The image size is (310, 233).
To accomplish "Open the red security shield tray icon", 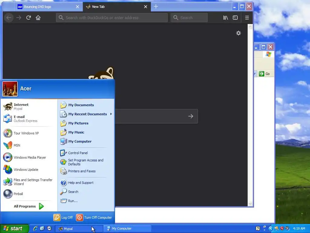I will (x=282, y=228).
